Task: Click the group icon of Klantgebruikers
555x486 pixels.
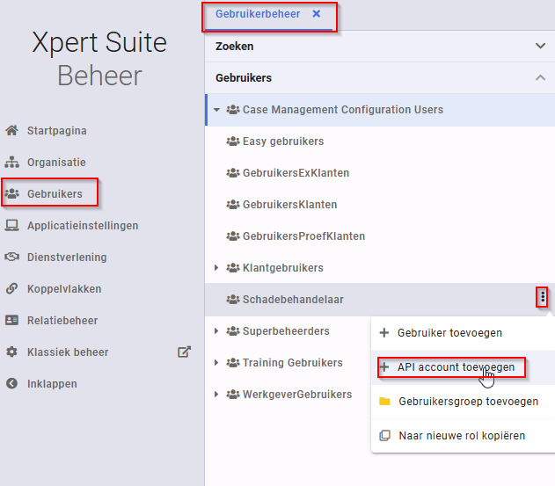Action: click(x=233, y=268)
